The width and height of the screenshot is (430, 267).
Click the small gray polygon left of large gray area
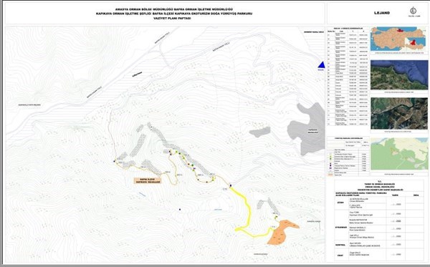pos(259,132)
